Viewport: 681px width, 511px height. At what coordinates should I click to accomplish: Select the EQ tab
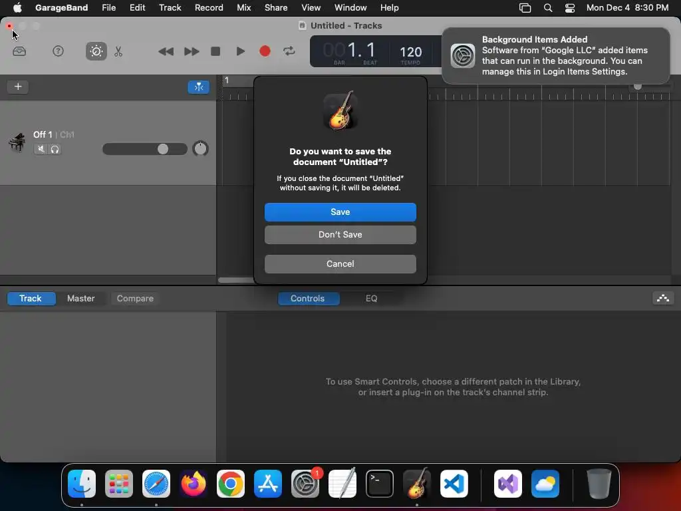click(x=371, y=299)
